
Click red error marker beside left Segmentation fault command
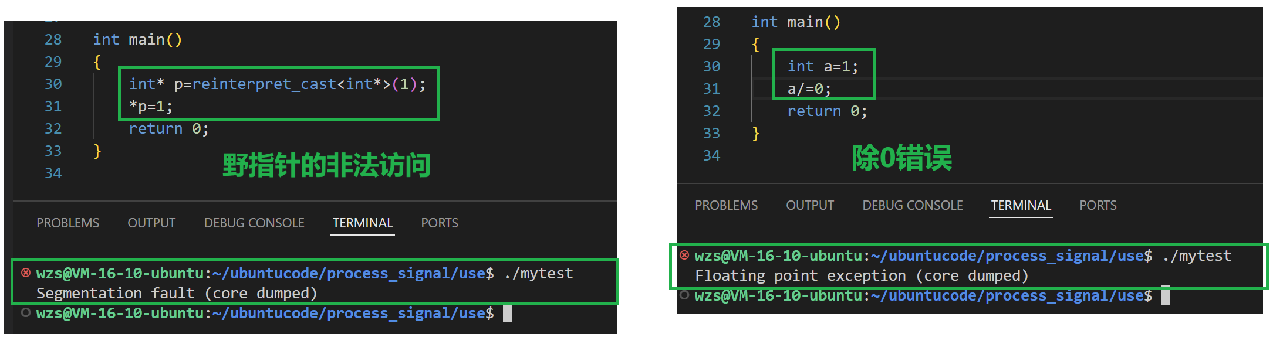coord(26,273)
